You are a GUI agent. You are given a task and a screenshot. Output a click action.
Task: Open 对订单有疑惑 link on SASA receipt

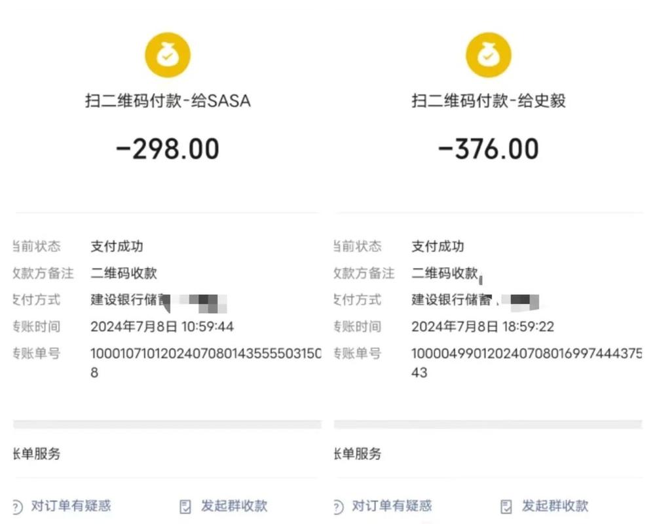[x=71, y=506]
